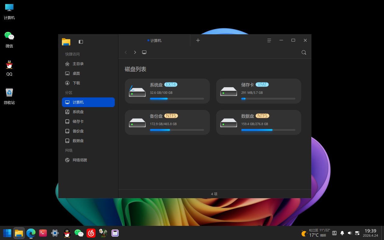
Task: Toggle the sidebar panel icon
Action: pyautogui.click(x=81, y=42)
